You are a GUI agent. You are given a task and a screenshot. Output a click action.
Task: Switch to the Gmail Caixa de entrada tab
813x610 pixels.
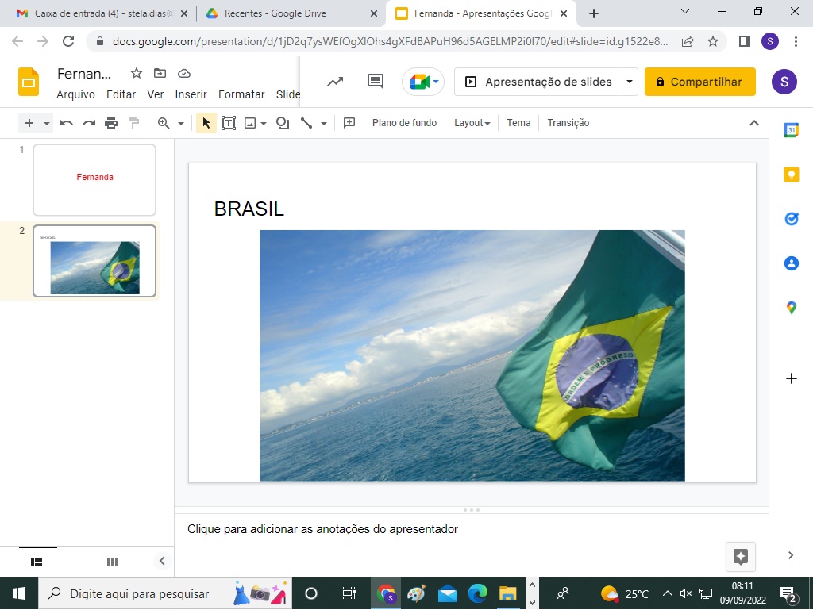click(x=102, y=13)
